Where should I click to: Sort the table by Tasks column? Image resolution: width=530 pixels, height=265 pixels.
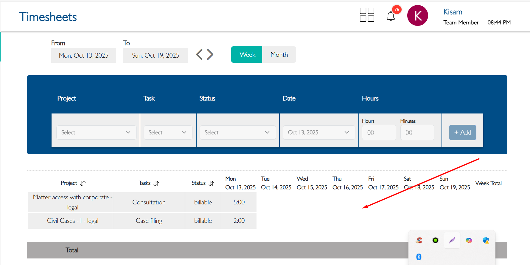pos(156,184)
